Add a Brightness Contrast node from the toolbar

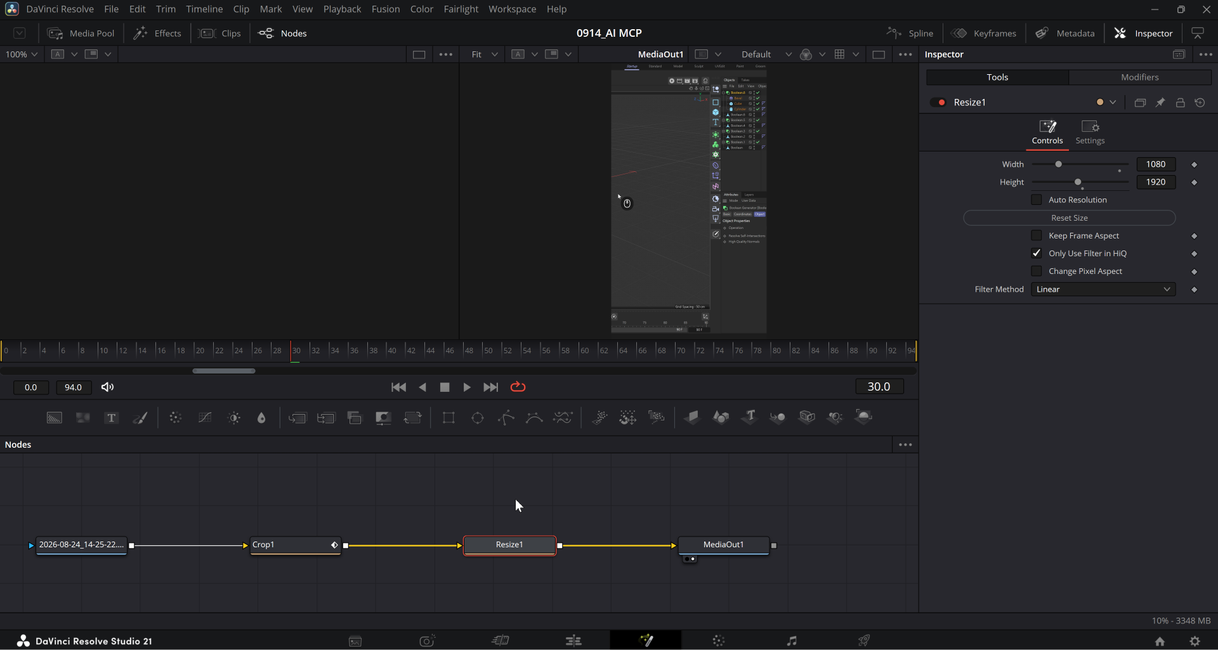234,417
